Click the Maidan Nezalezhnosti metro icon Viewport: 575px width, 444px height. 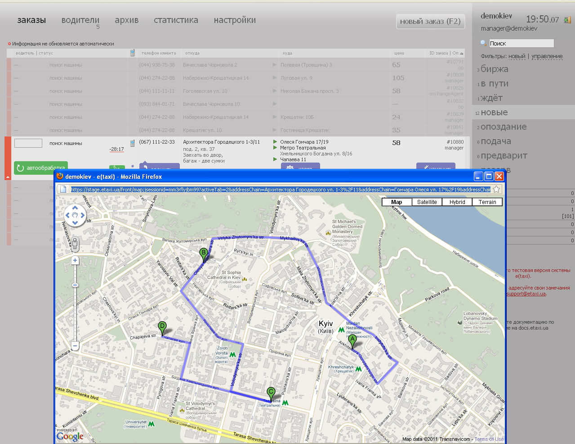click(x=342, y=330)
